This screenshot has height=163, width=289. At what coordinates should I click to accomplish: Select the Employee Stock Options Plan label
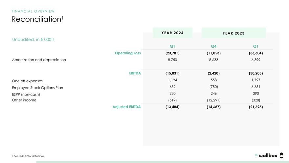click(x=37, y=88)
